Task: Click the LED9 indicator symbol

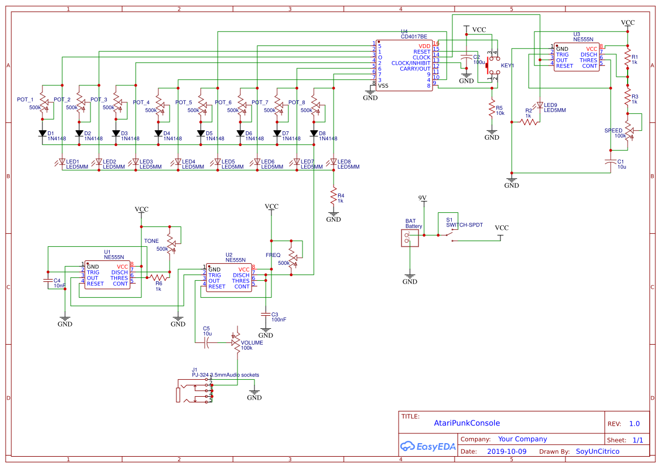Action: [540, 105]
